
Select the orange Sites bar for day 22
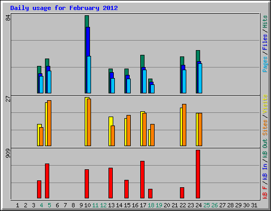tap(184, 125)
